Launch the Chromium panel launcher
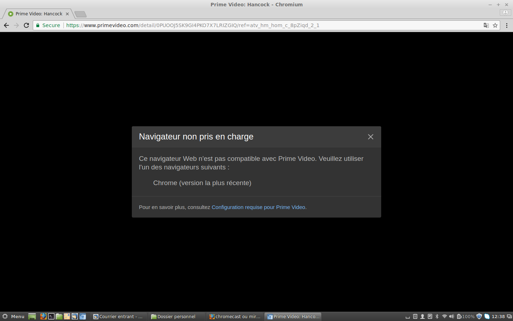The width and height of the screenshot is (513, 321). [x=83, y=316]
